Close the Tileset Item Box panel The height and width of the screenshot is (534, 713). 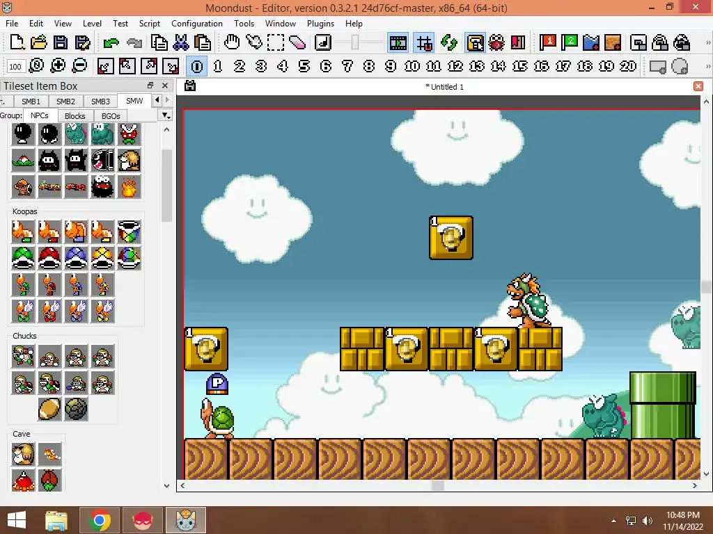pyautogui.click(x=165, y=86)
